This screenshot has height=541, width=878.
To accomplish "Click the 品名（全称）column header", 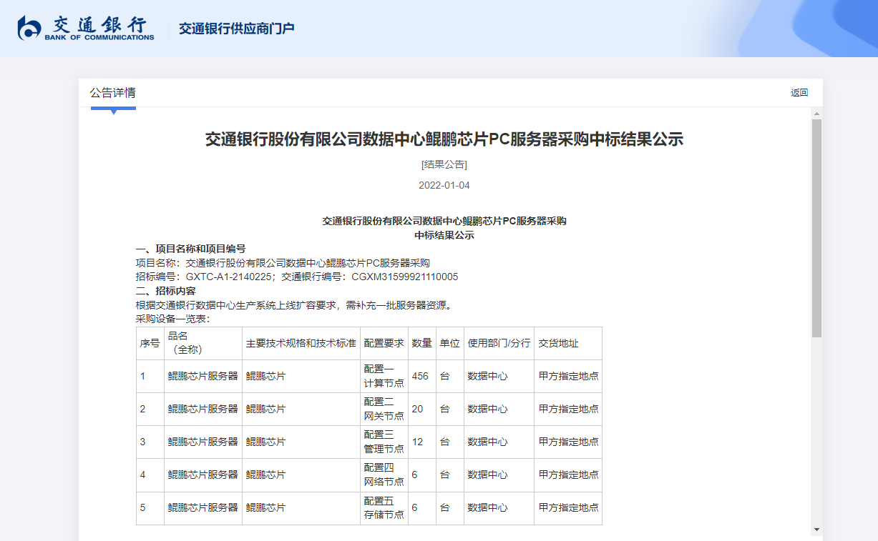I will pyautogui.click(x=203, y=343).
